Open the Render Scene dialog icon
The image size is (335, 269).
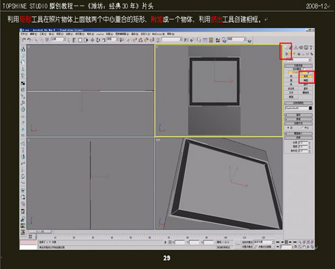224,40
